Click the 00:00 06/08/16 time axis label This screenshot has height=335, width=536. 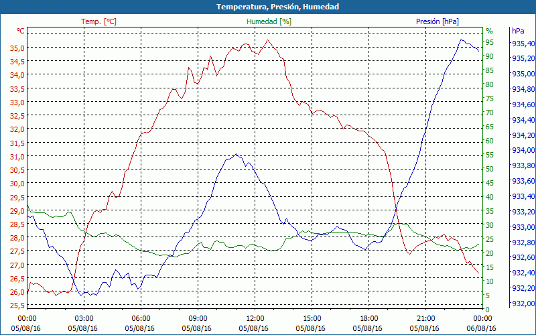coord(481,324)
